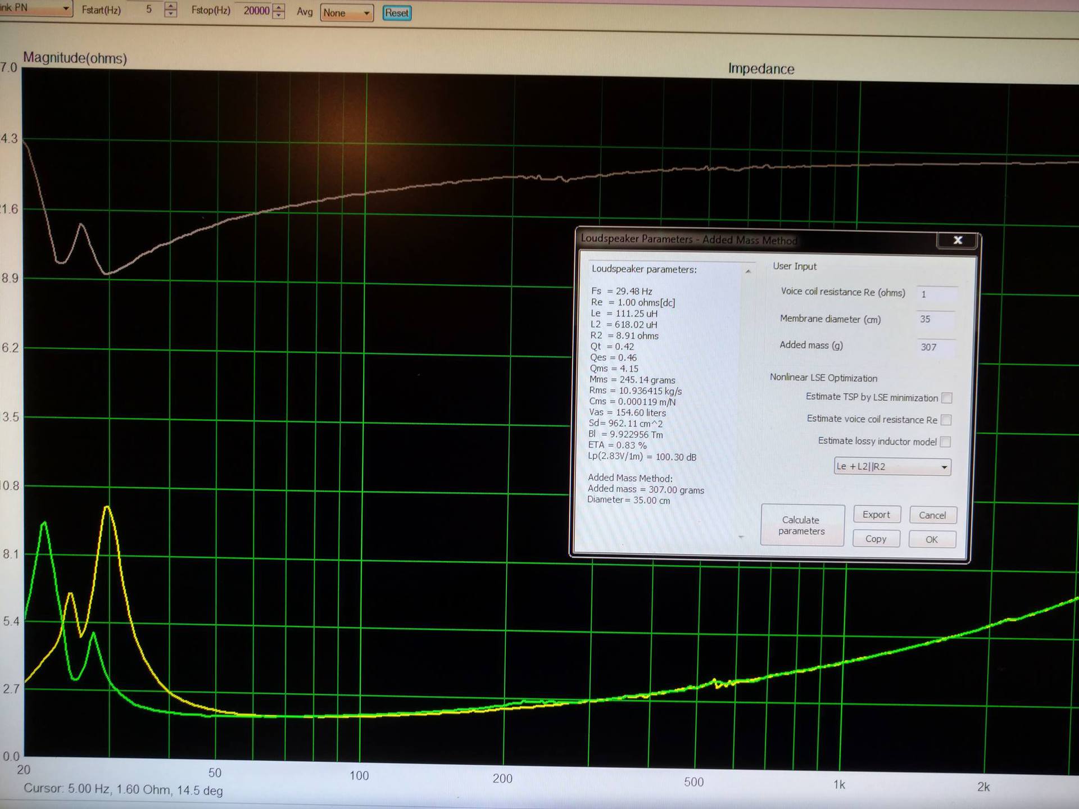Copy the loudspeaker parameters
Viewport: 1079px width, 809px height.
[x=876, y=539]
